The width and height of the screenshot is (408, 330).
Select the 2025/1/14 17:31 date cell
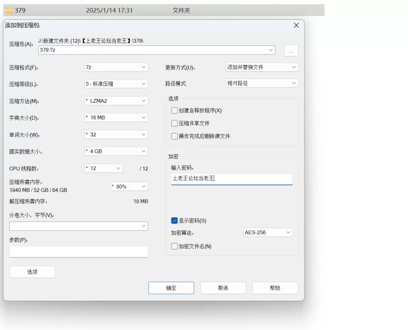[x=109, y=10]
